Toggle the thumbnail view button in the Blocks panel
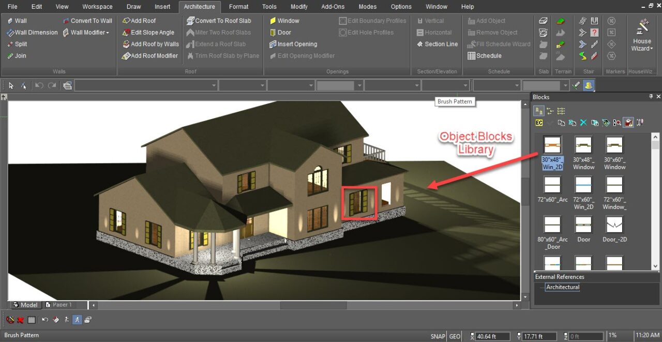 (538, 111)
